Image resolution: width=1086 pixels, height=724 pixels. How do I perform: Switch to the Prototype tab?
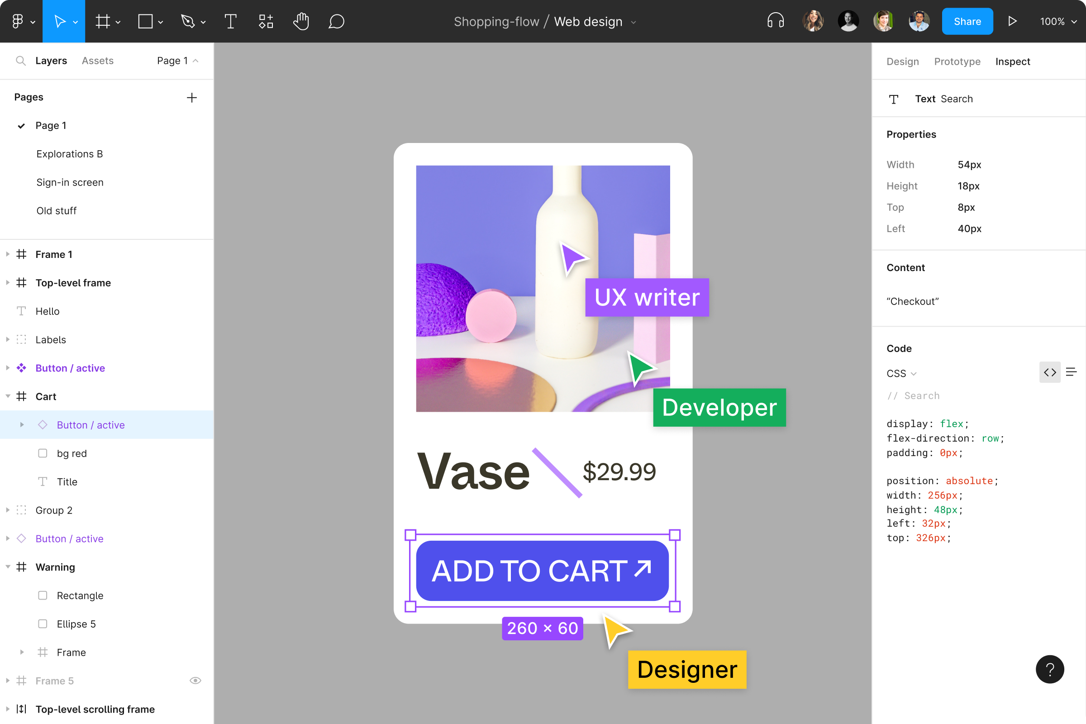click(x=957, y=61)
